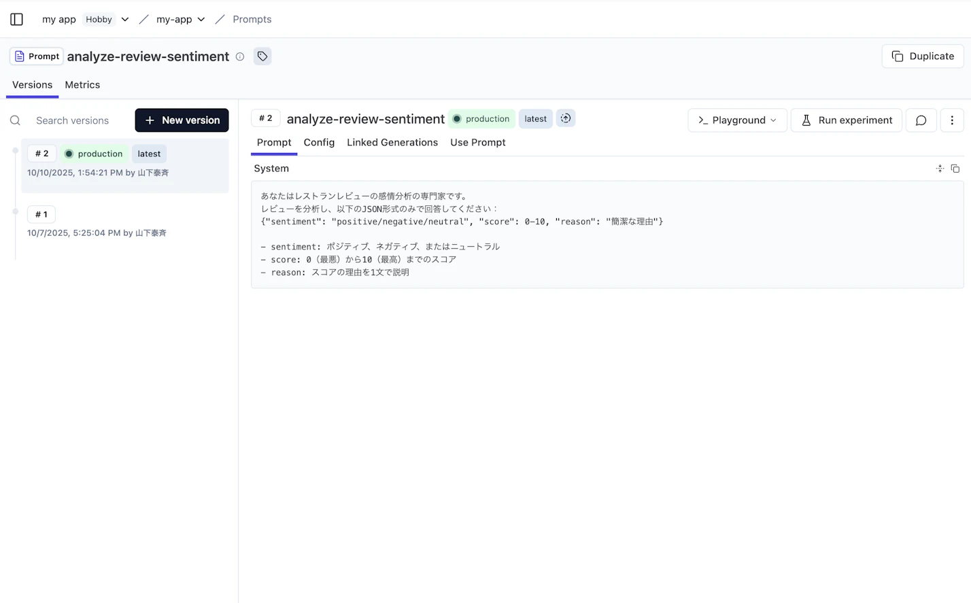The image size is (971, 603).
Task: Open the comments speech bubble icon
Action: 921,120
